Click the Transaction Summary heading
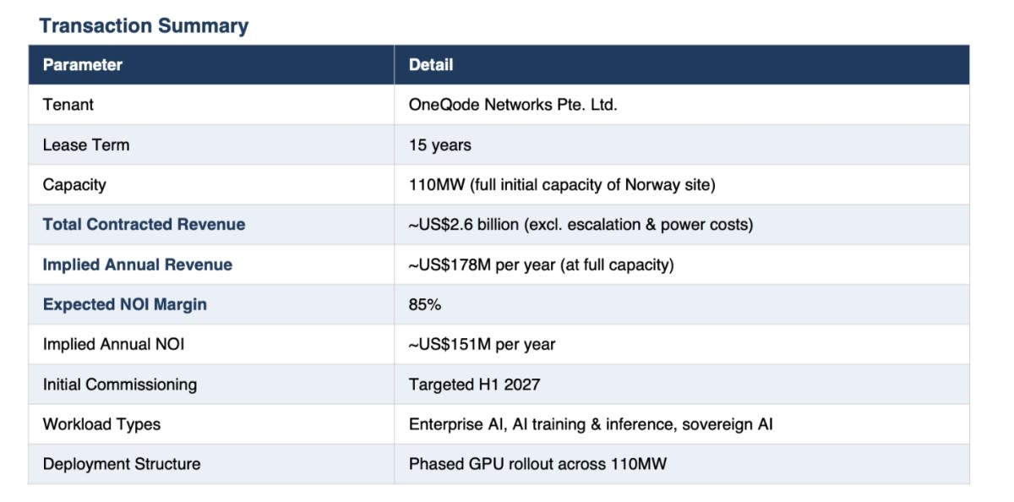 click(x=144, y=25)
